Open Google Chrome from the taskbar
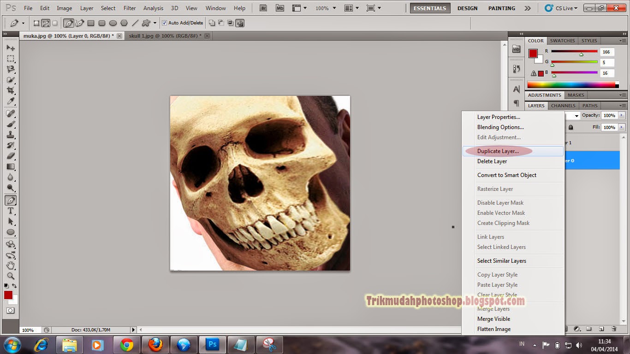Image resolution: width=630 pixels, height=354 pixels. coord(127,345)
